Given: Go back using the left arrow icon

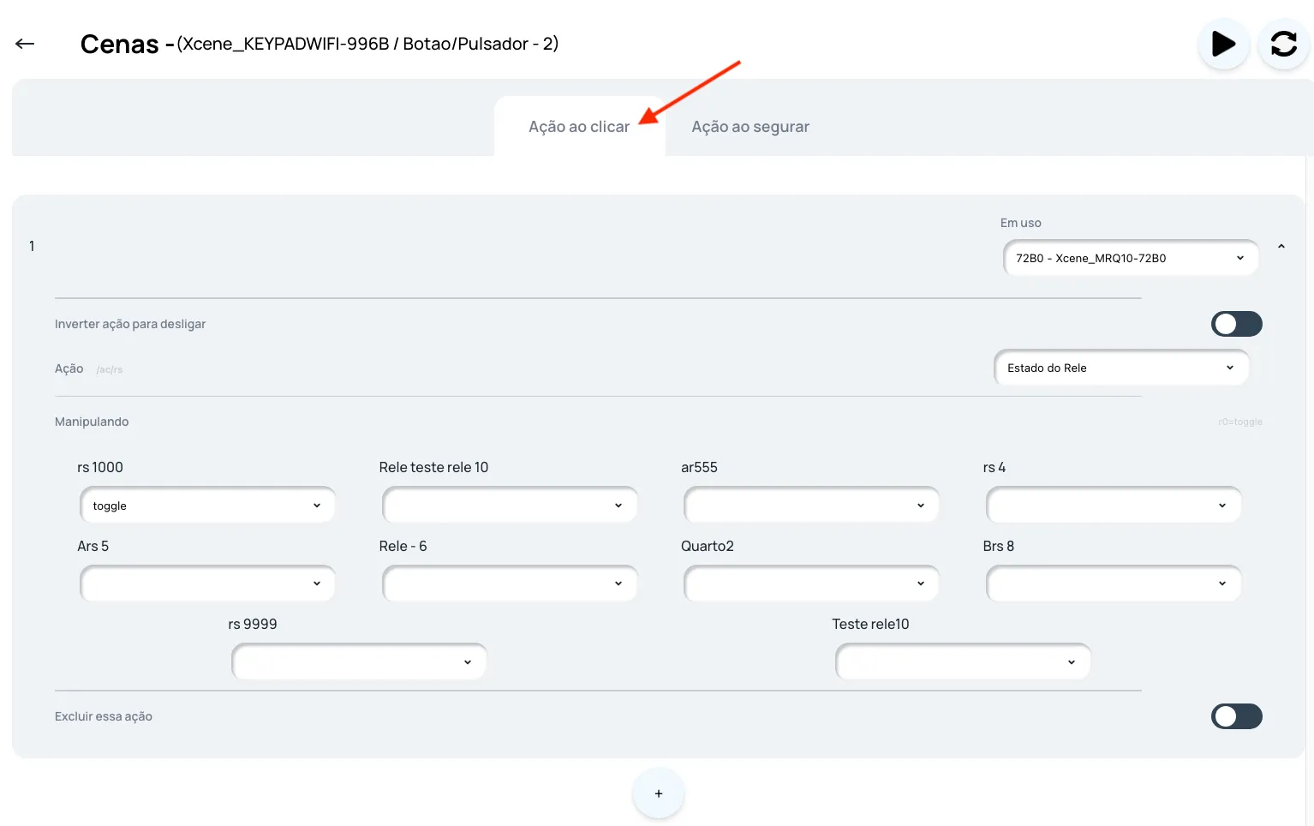Looking at the screenshot, I should (x=25, y=44).
